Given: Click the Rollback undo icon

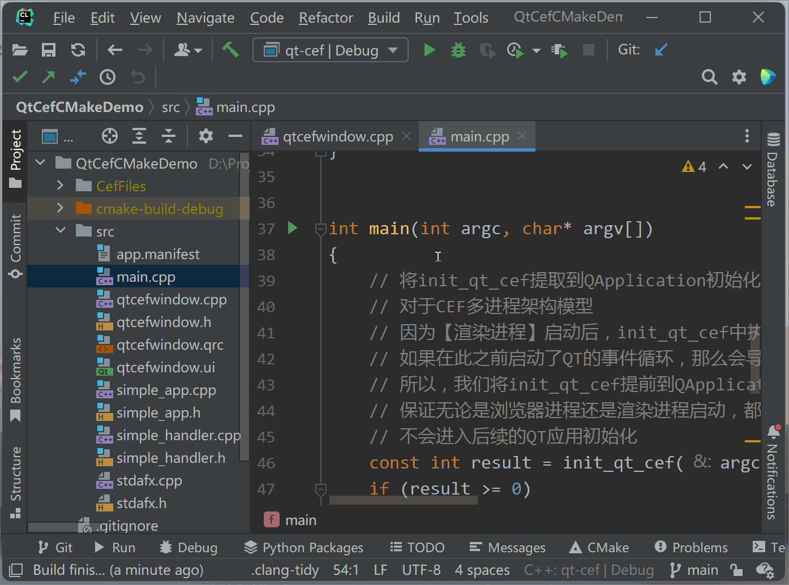Looking at the screenshot, I should coord(138,77).
